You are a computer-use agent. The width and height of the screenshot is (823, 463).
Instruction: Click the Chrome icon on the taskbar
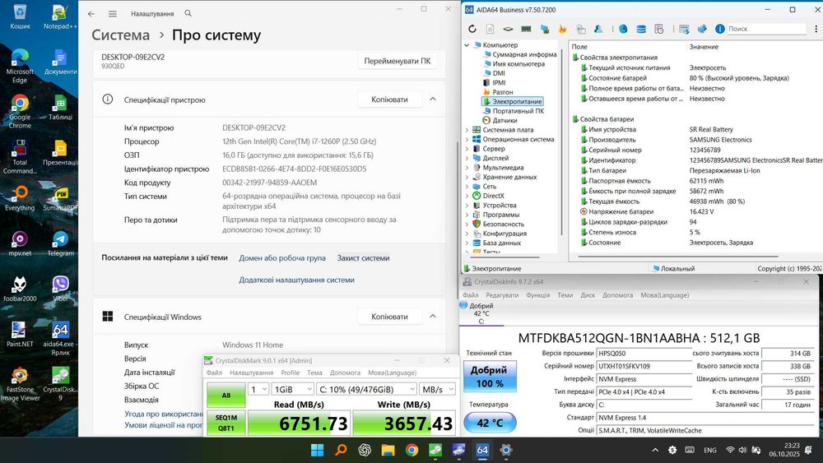[x=412, y=450]
